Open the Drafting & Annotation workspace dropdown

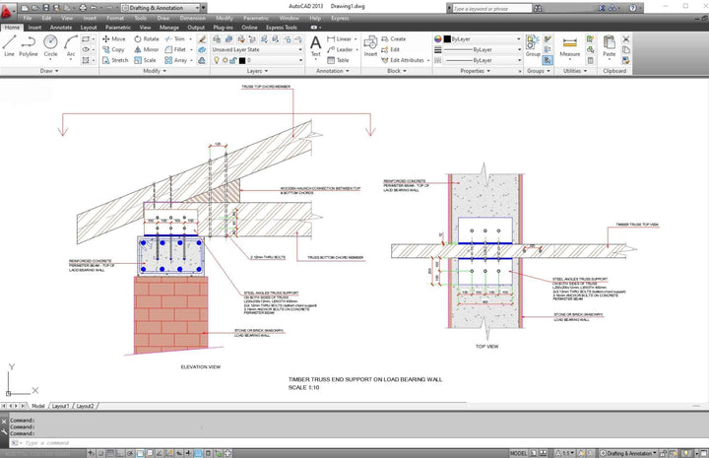point(161,8)
